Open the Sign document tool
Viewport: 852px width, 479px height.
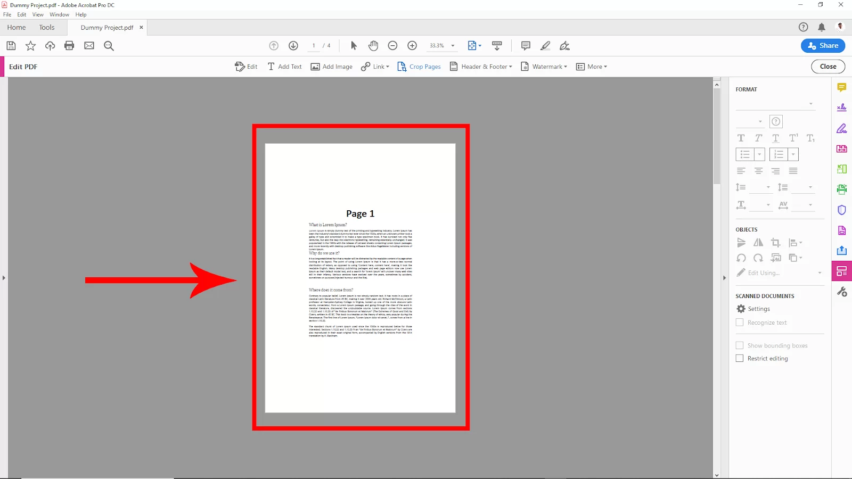coord(564,46)
